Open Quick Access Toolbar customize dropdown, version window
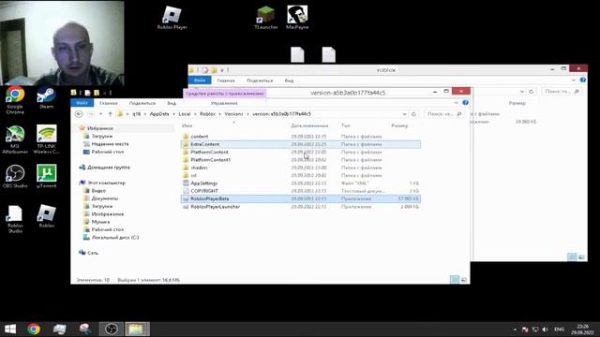 [105, 93]
